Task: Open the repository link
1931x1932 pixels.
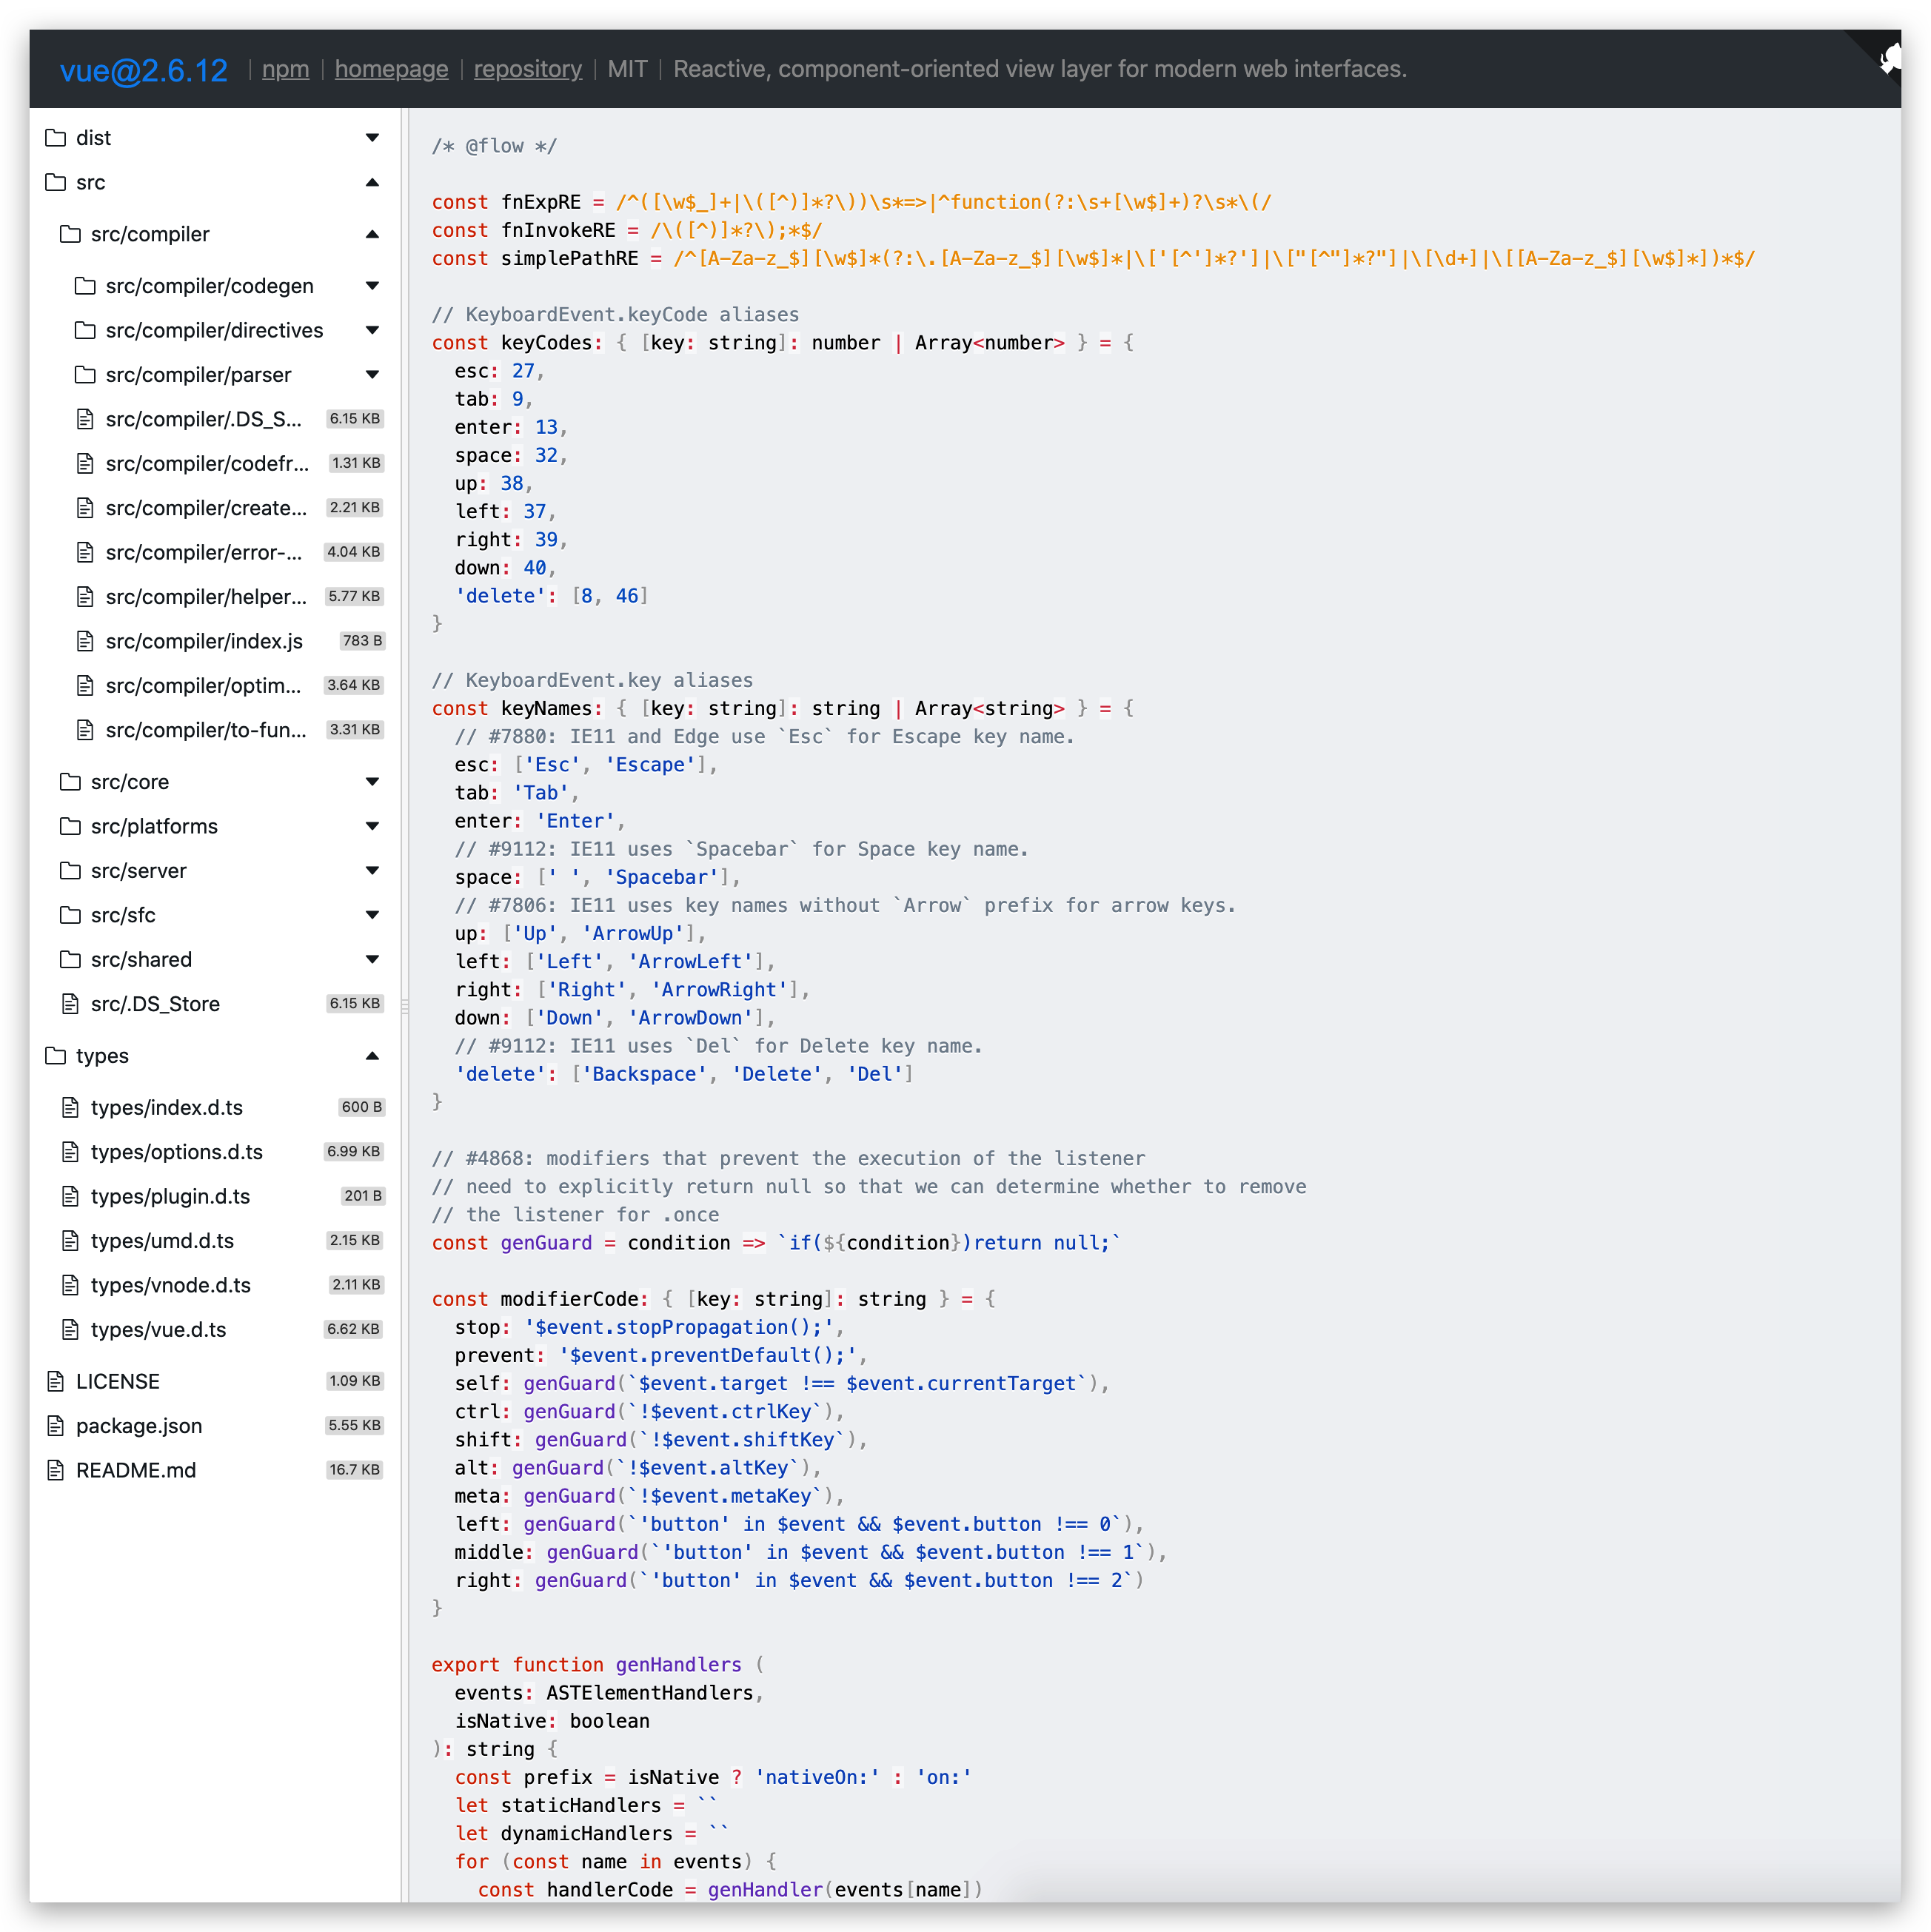Action: pos(527,69)
